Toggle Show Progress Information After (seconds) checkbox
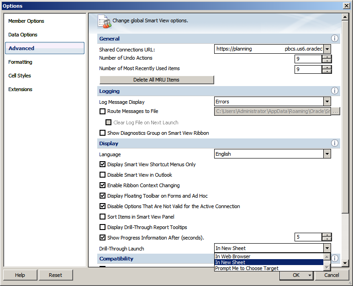 click(102, 238)
